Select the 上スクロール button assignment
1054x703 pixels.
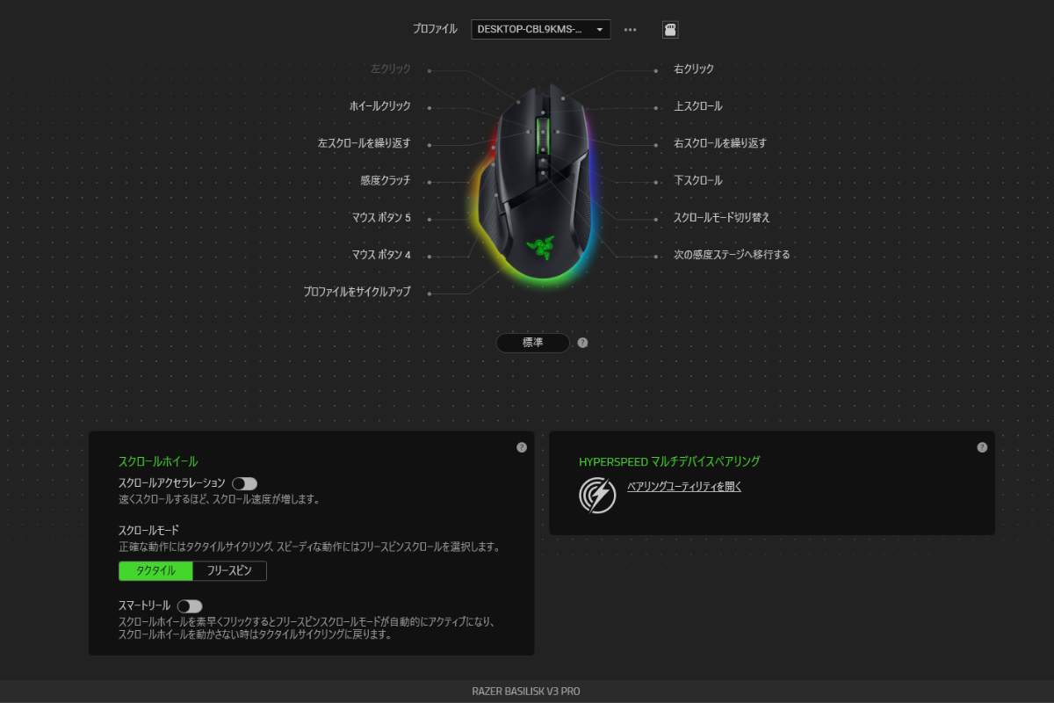[698, 106]
